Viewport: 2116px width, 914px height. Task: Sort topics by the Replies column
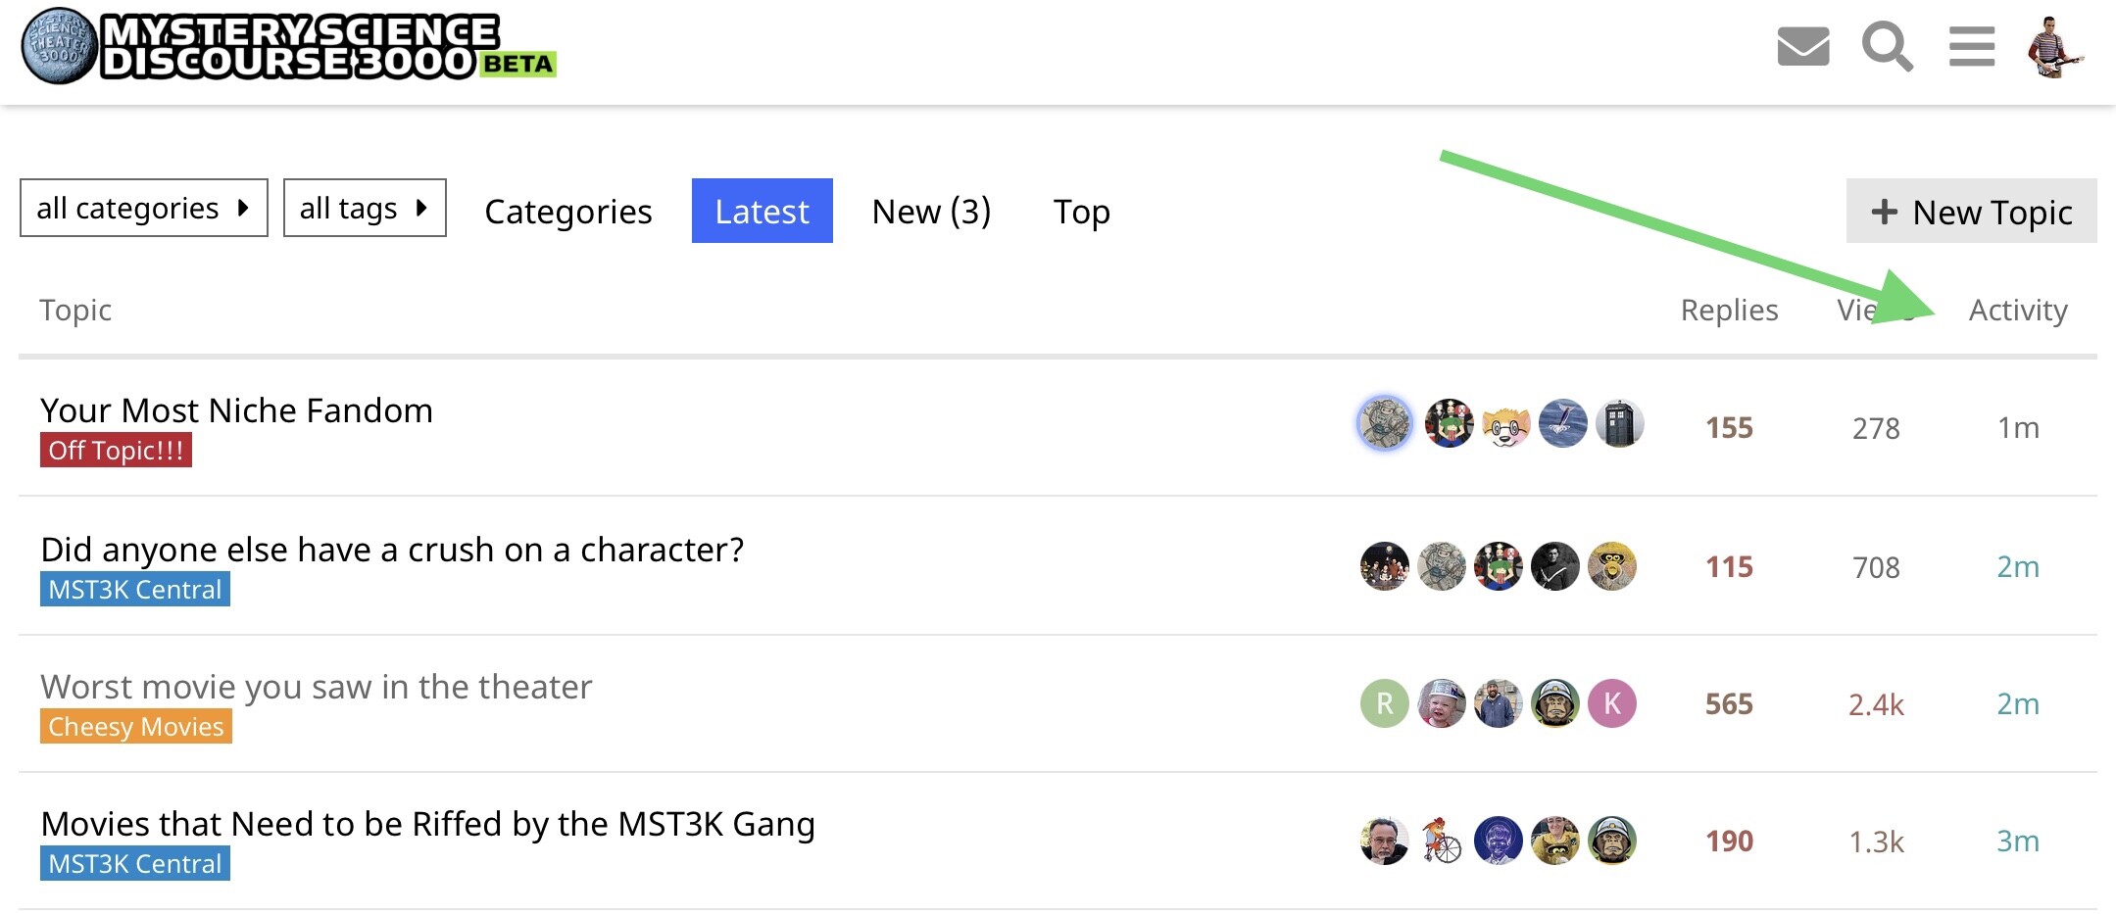[1729, 310]
